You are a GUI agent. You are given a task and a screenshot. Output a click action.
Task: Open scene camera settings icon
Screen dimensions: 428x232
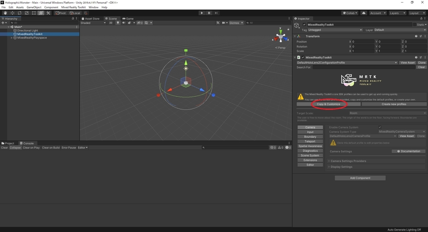coord(224,23)
